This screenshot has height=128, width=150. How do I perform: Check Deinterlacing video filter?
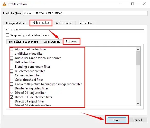coord(12,88)
